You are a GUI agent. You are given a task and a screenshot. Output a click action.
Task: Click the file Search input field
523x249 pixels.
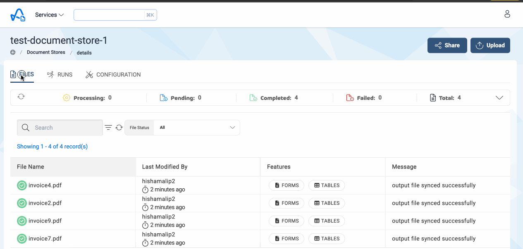pos(60,128)
